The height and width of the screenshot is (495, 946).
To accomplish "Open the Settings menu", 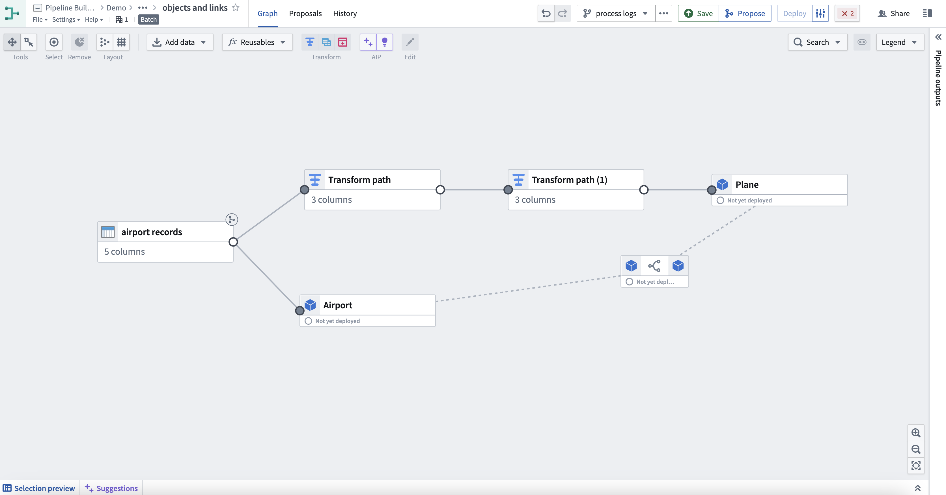I will pyautogui.click(x=66, y=19).
